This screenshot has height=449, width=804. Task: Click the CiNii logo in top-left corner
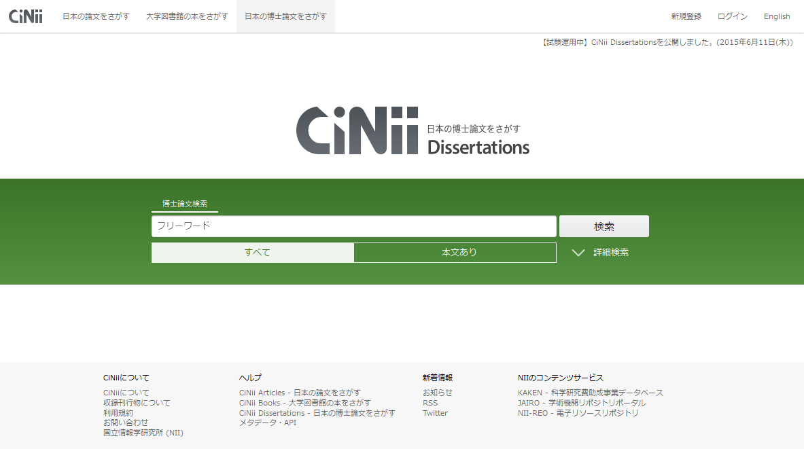coord(26,16)
